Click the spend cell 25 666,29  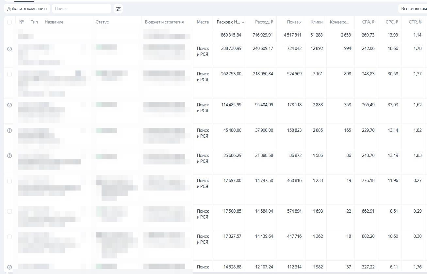pyautogui.click(x=232, y=155)
